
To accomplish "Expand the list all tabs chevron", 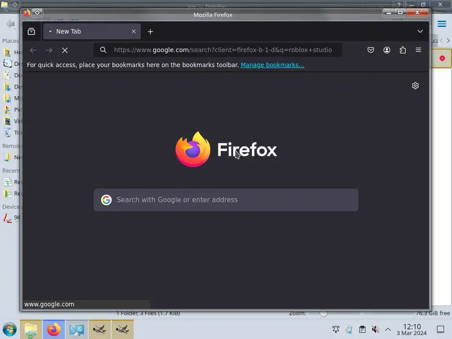I will (x=420, y=31).
